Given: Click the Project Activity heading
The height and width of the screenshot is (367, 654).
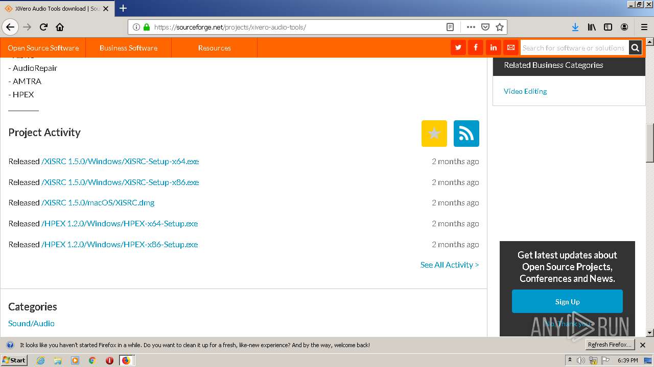Looking at the screenshot, I should pyautogui.click(x=44, y=133).
